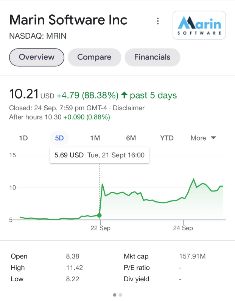This screenshot has width=235, height=301.
Task: Open the Disclaimer link
Action: 128,108
